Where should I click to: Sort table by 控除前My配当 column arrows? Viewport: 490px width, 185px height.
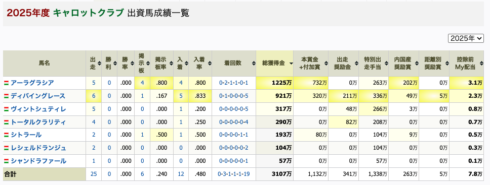tap(481, 63)
